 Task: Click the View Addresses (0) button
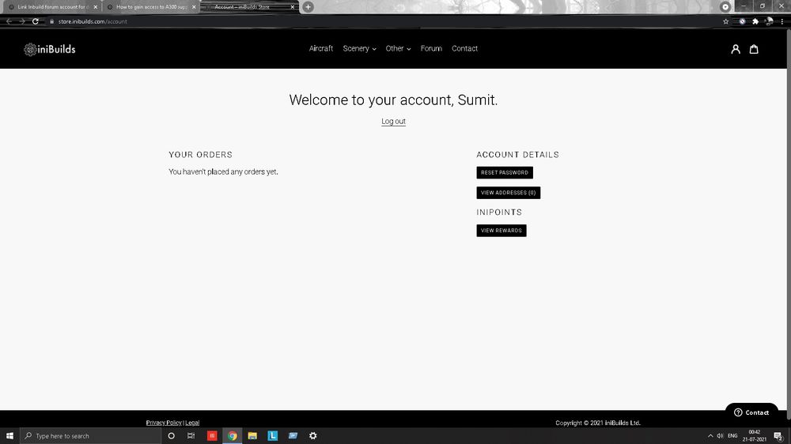click(508, 193)
